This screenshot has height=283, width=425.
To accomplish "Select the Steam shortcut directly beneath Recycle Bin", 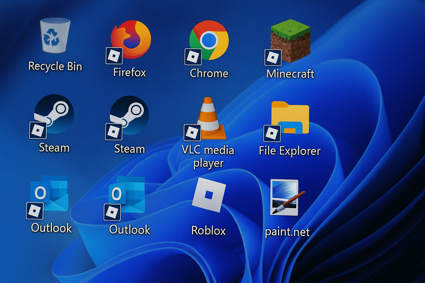I will pos(54,114).
